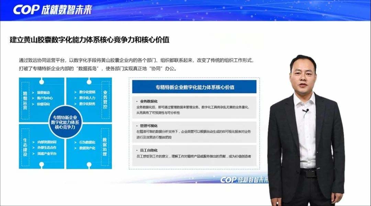The image size is (371, 206).
Task: Click the description line starting '员工感受到工作的意义'
Action: pos(194,156)
